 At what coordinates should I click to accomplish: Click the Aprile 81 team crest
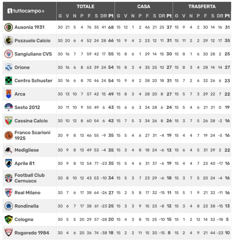pos(9,164)
